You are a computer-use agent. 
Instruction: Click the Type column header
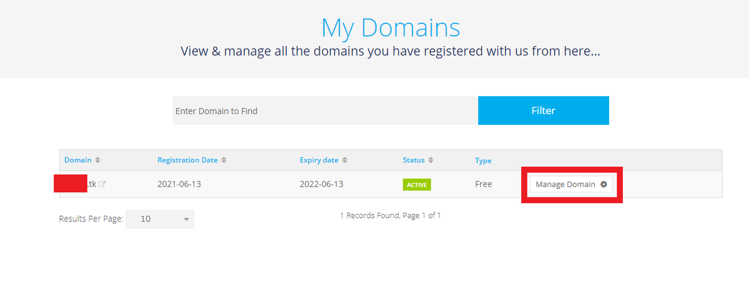click(x=483, y=161)
